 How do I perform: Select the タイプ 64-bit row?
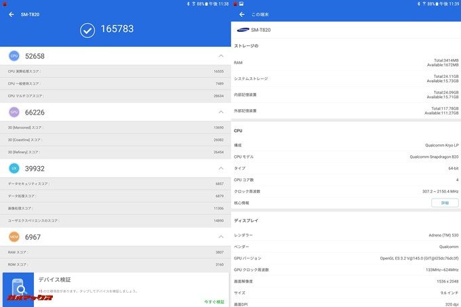pyautogui.click(x=346, y=168)
